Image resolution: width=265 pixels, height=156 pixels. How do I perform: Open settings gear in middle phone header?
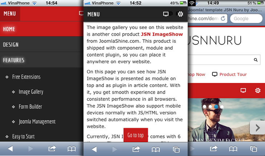(180, 14)
